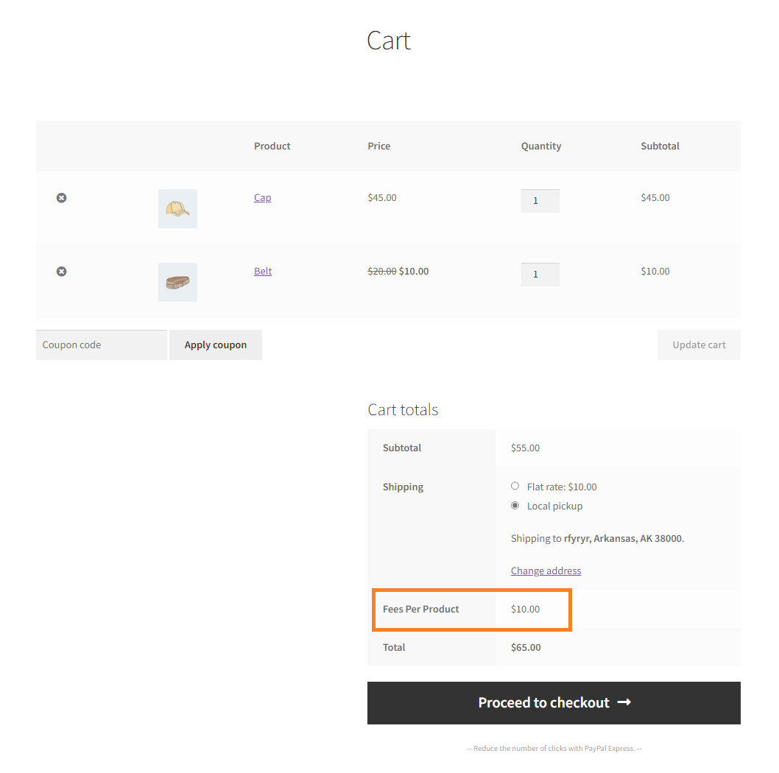
Task: Click the Price column header
Action: 379,146
